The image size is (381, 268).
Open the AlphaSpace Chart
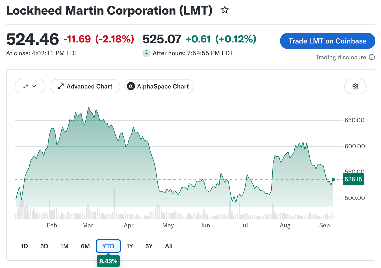(159, 86)
